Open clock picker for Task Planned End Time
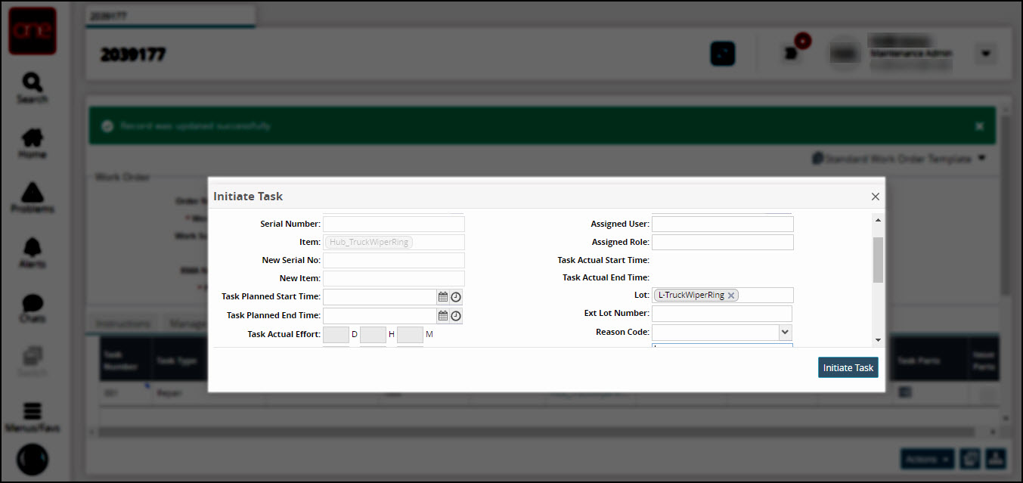The image size is (1023, 483). [456, 316]
